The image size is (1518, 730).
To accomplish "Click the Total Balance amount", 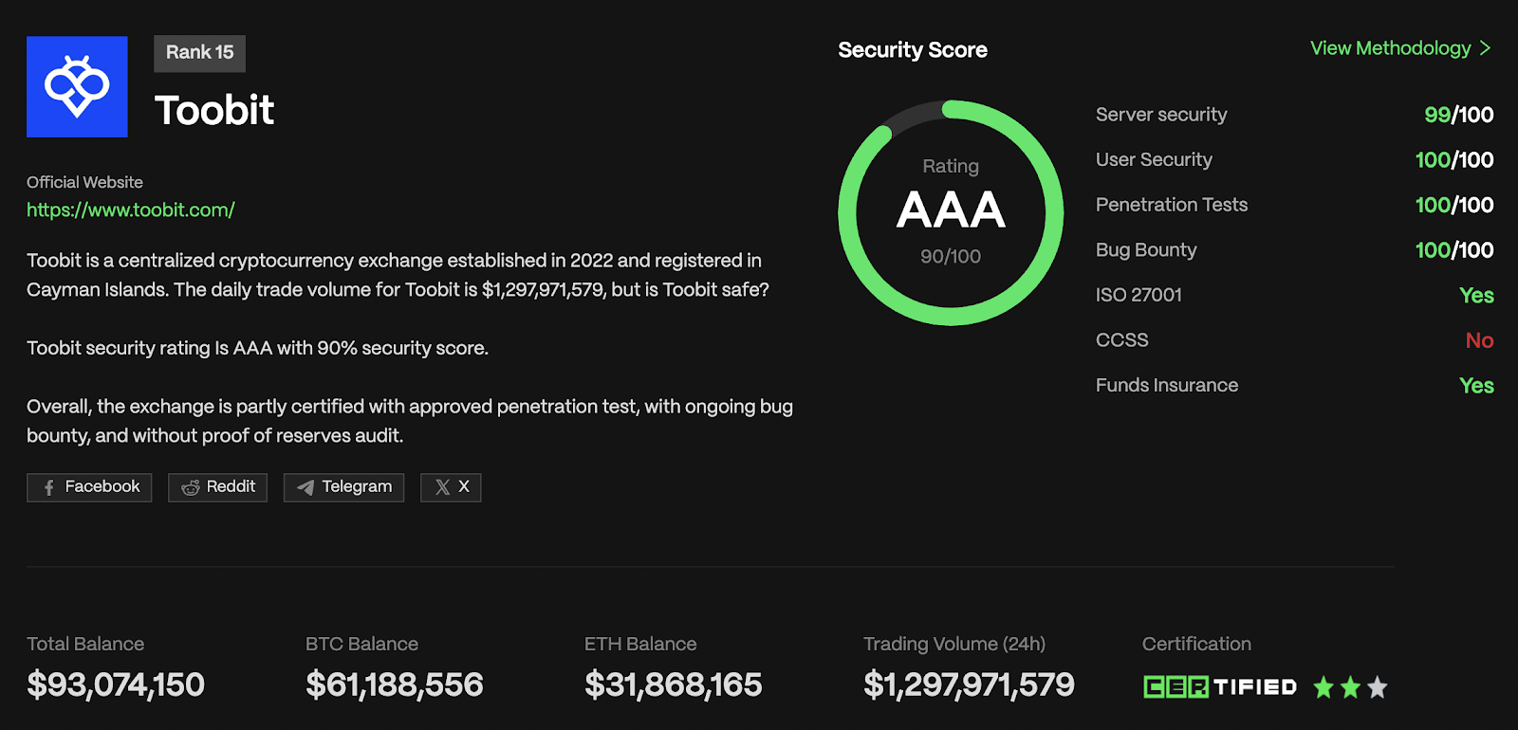I will pyautogui.click(x=116, y=684).
